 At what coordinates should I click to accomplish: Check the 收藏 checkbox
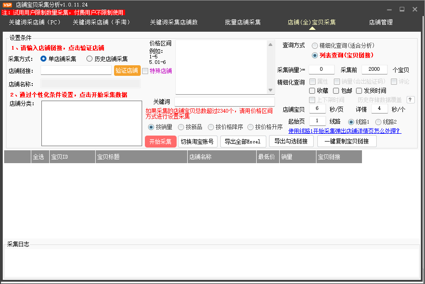tap(312, 91)
